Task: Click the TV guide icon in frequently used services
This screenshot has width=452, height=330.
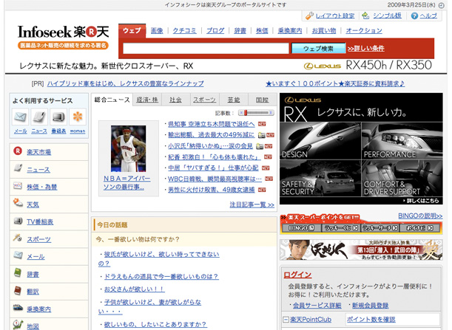Action: coord(58,117)
